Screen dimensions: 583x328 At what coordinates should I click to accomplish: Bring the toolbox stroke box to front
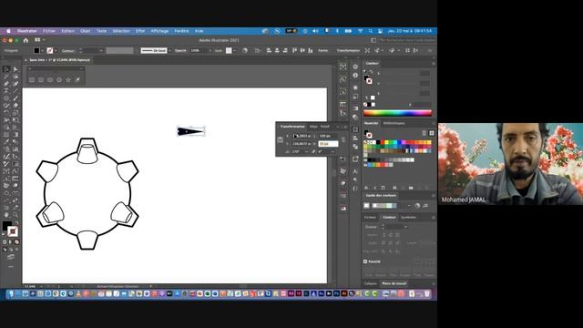tap(12, 231)
